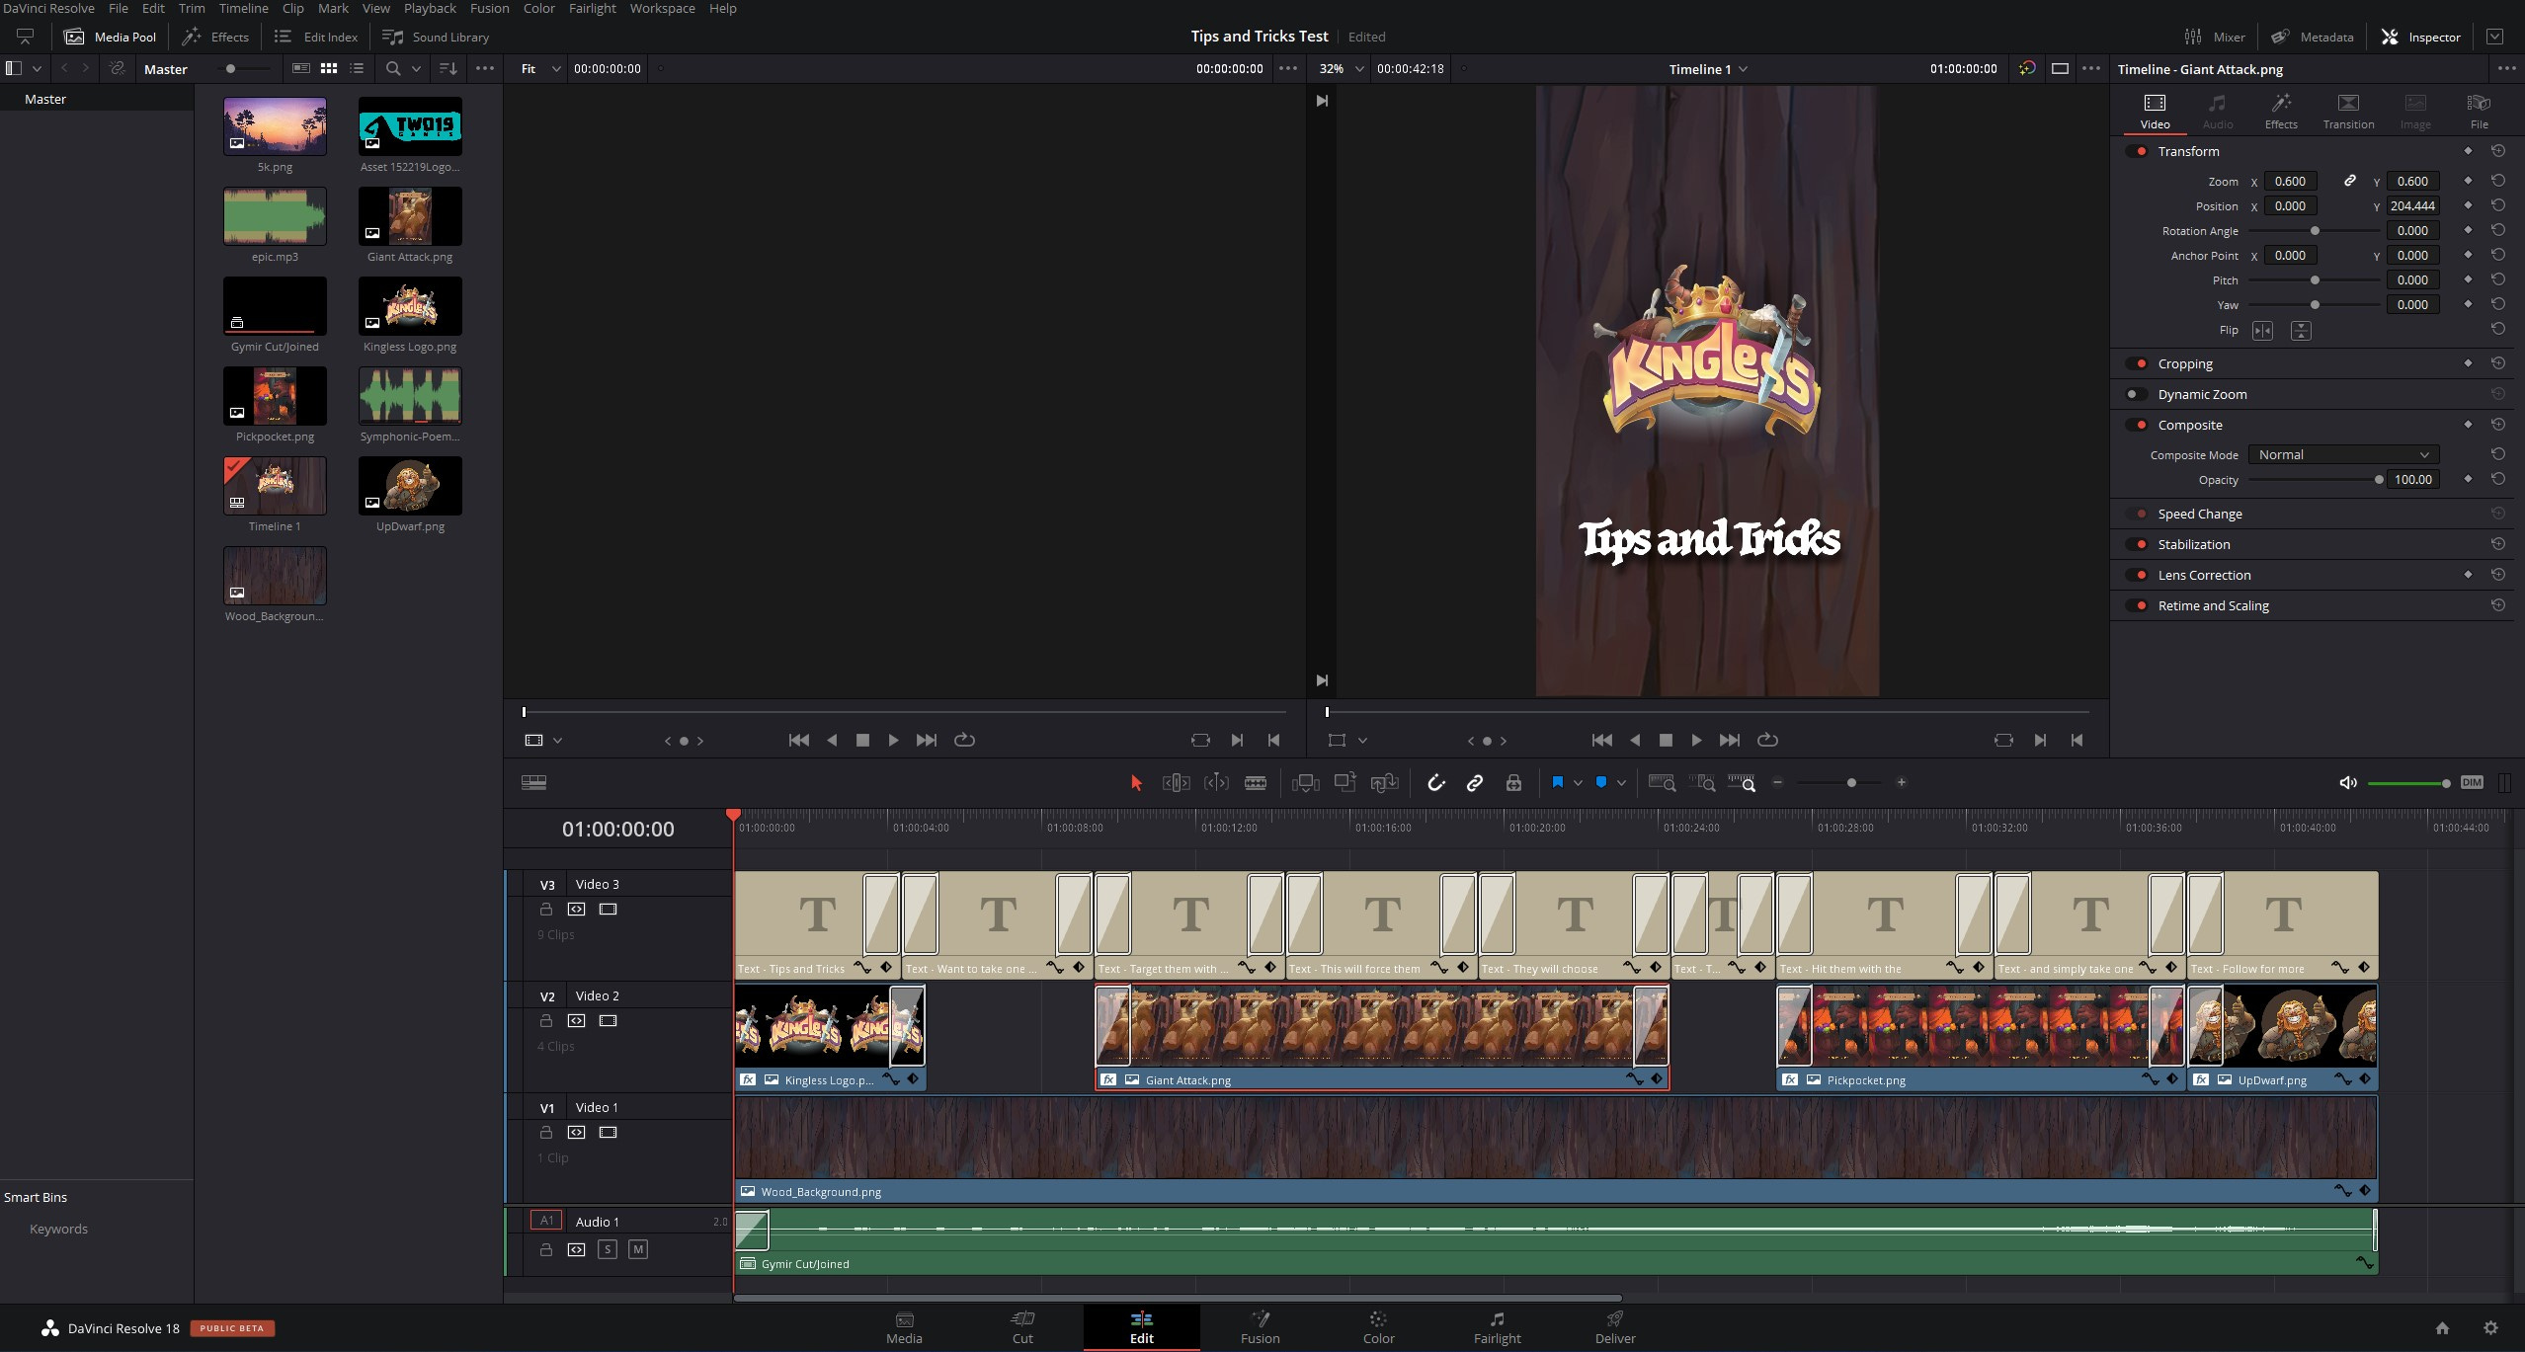
Task: Activate the Dynamic Trim Mode tool
Action: tap(1216, 782)
